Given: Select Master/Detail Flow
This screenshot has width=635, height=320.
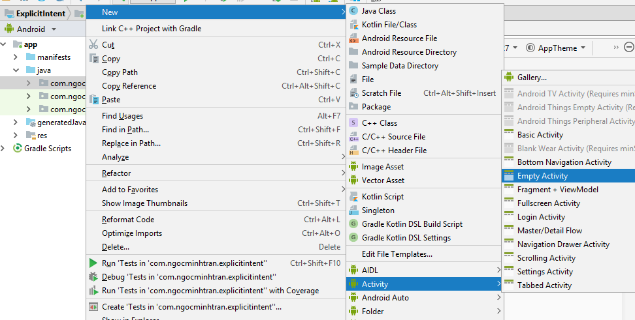Looking at the screenshot, I should 568,231.
